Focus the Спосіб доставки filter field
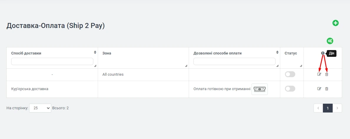The image size is (350, 139). coord(52,61)
